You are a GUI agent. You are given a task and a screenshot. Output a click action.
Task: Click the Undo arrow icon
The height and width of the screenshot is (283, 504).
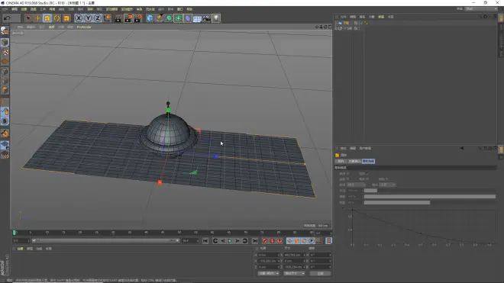point(7,18)
